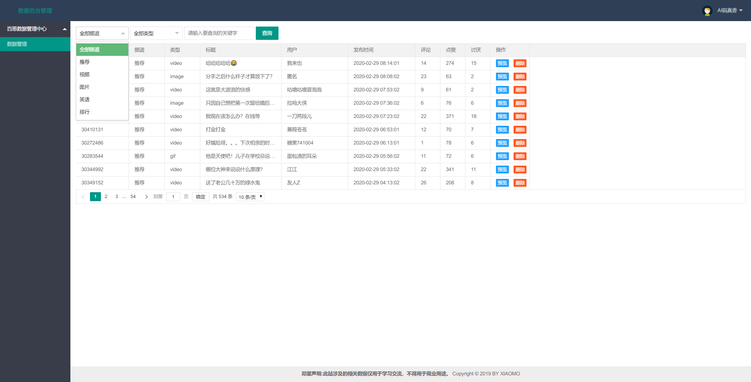Click the 确定 jump confirm button

(201, 197)
